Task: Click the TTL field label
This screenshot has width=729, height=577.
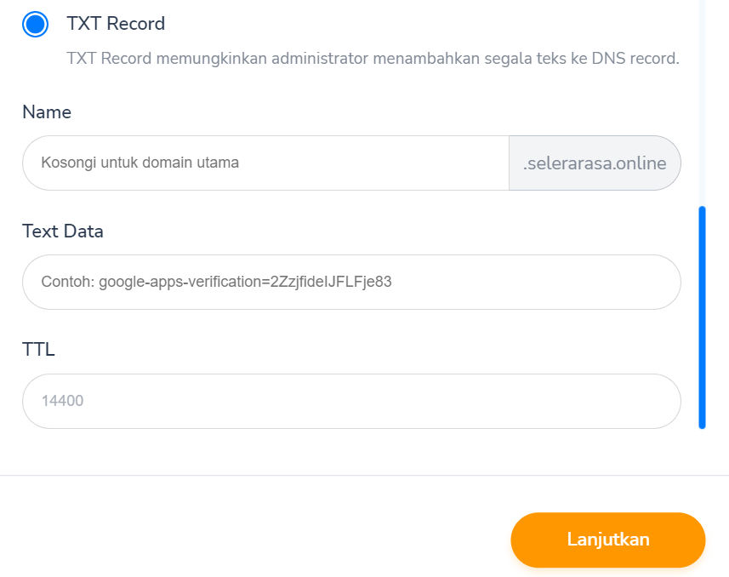Action: point(38,349)
